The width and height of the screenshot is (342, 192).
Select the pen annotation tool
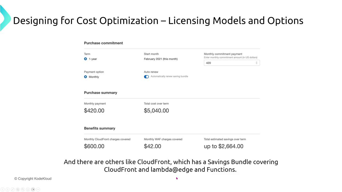pyautogui.click(x=13, y=189)
